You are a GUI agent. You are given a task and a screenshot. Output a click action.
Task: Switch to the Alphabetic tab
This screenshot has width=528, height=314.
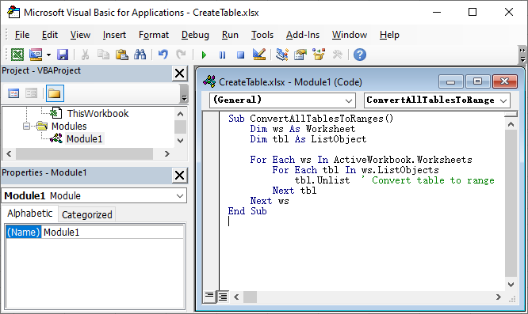click(x=30, y=214)
